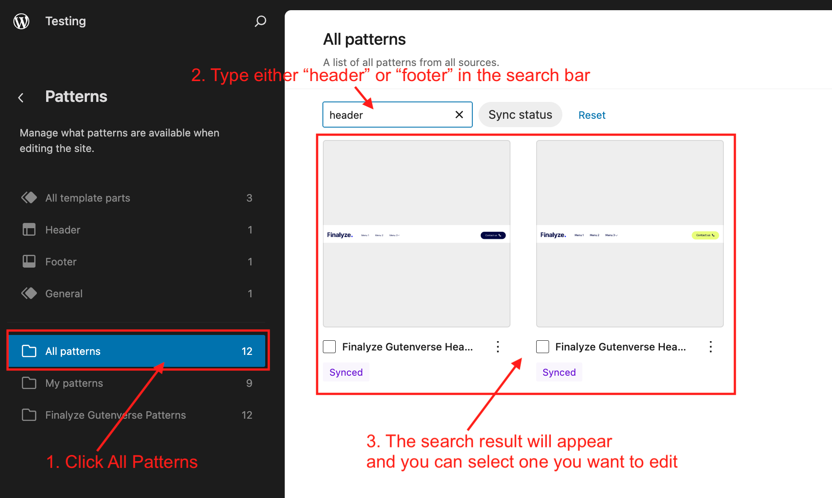Select the Header template part icon
The image size is (832, 498).
coord(29,230)
